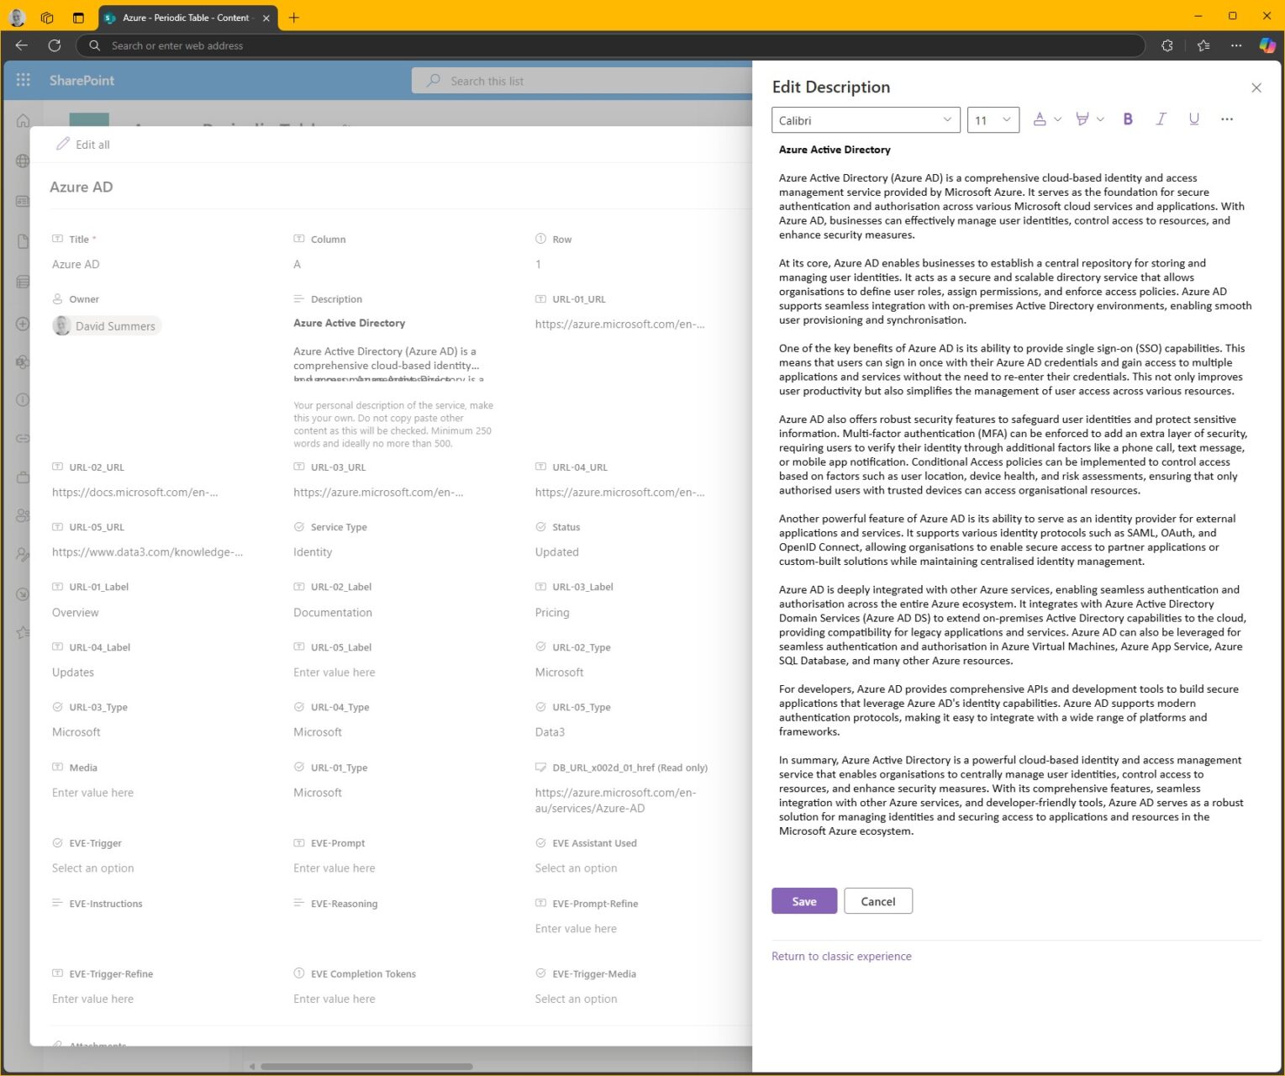Click the Enter value here field for EVE-Prompt
The width and height of the screenshot is (1285, 1076).
tap(334, 868)
